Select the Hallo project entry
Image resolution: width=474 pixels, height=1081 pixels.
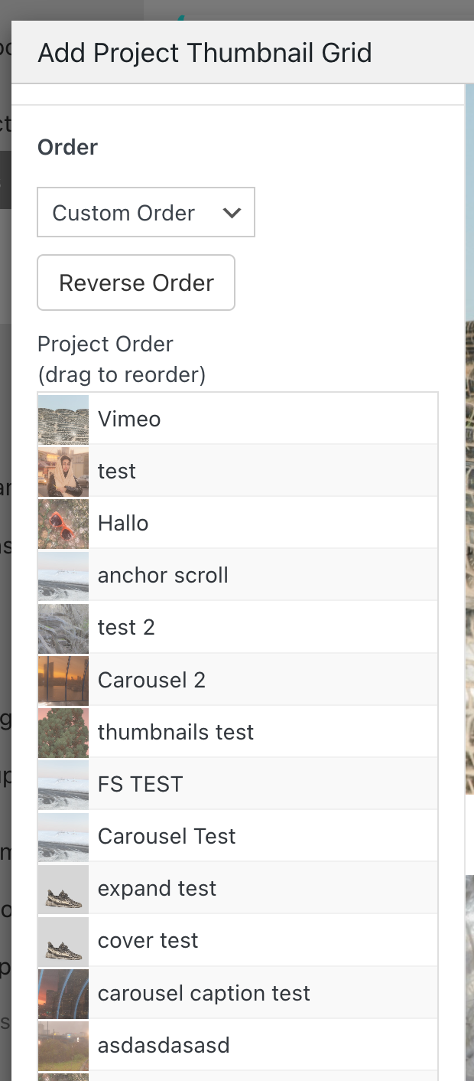229,523
